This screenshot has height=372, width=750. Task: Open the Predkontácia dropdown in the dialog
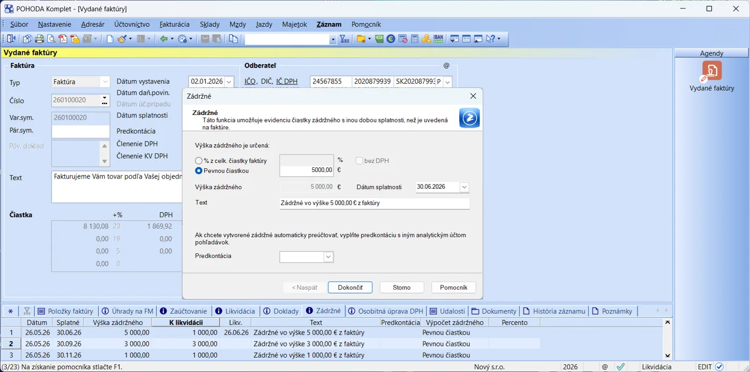328,257
